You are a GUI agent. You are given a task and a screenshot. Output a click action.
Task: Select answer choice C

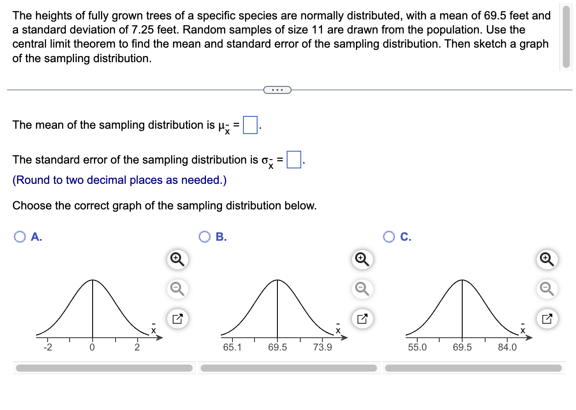point(389,237)
